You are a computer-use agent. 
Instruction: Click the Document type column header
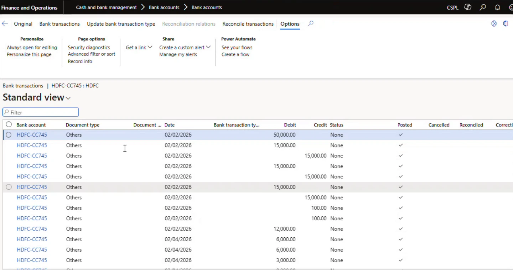pos(83,125)
